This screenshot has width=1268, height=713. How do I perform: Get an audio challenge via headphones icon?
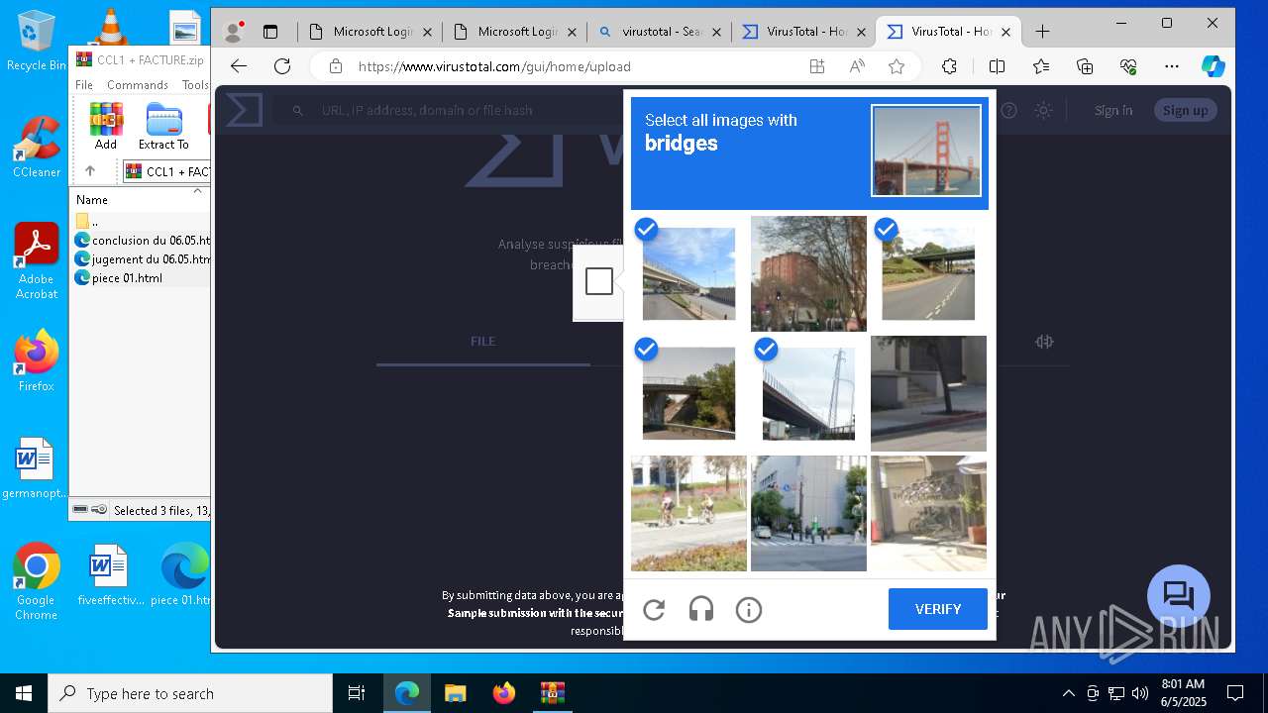point(701,609)
